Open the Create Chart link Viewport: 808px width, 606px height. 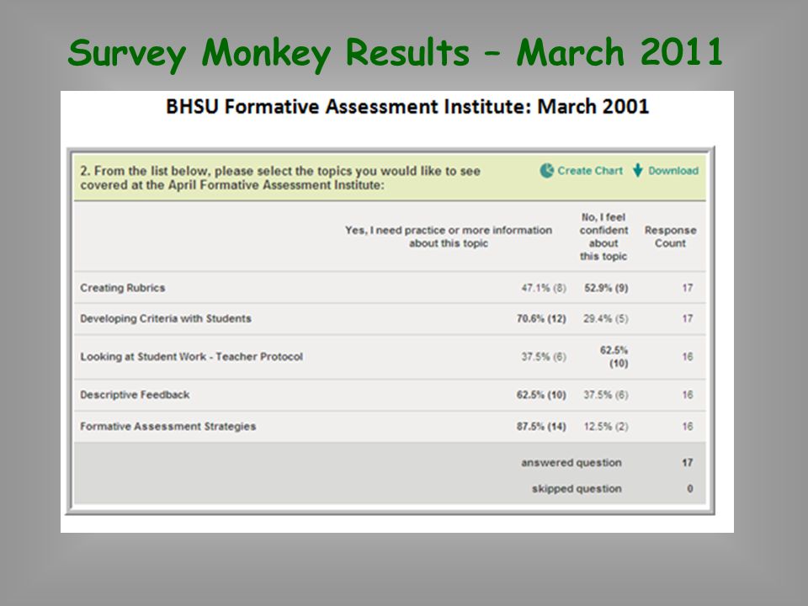click(x=590, y=171)
